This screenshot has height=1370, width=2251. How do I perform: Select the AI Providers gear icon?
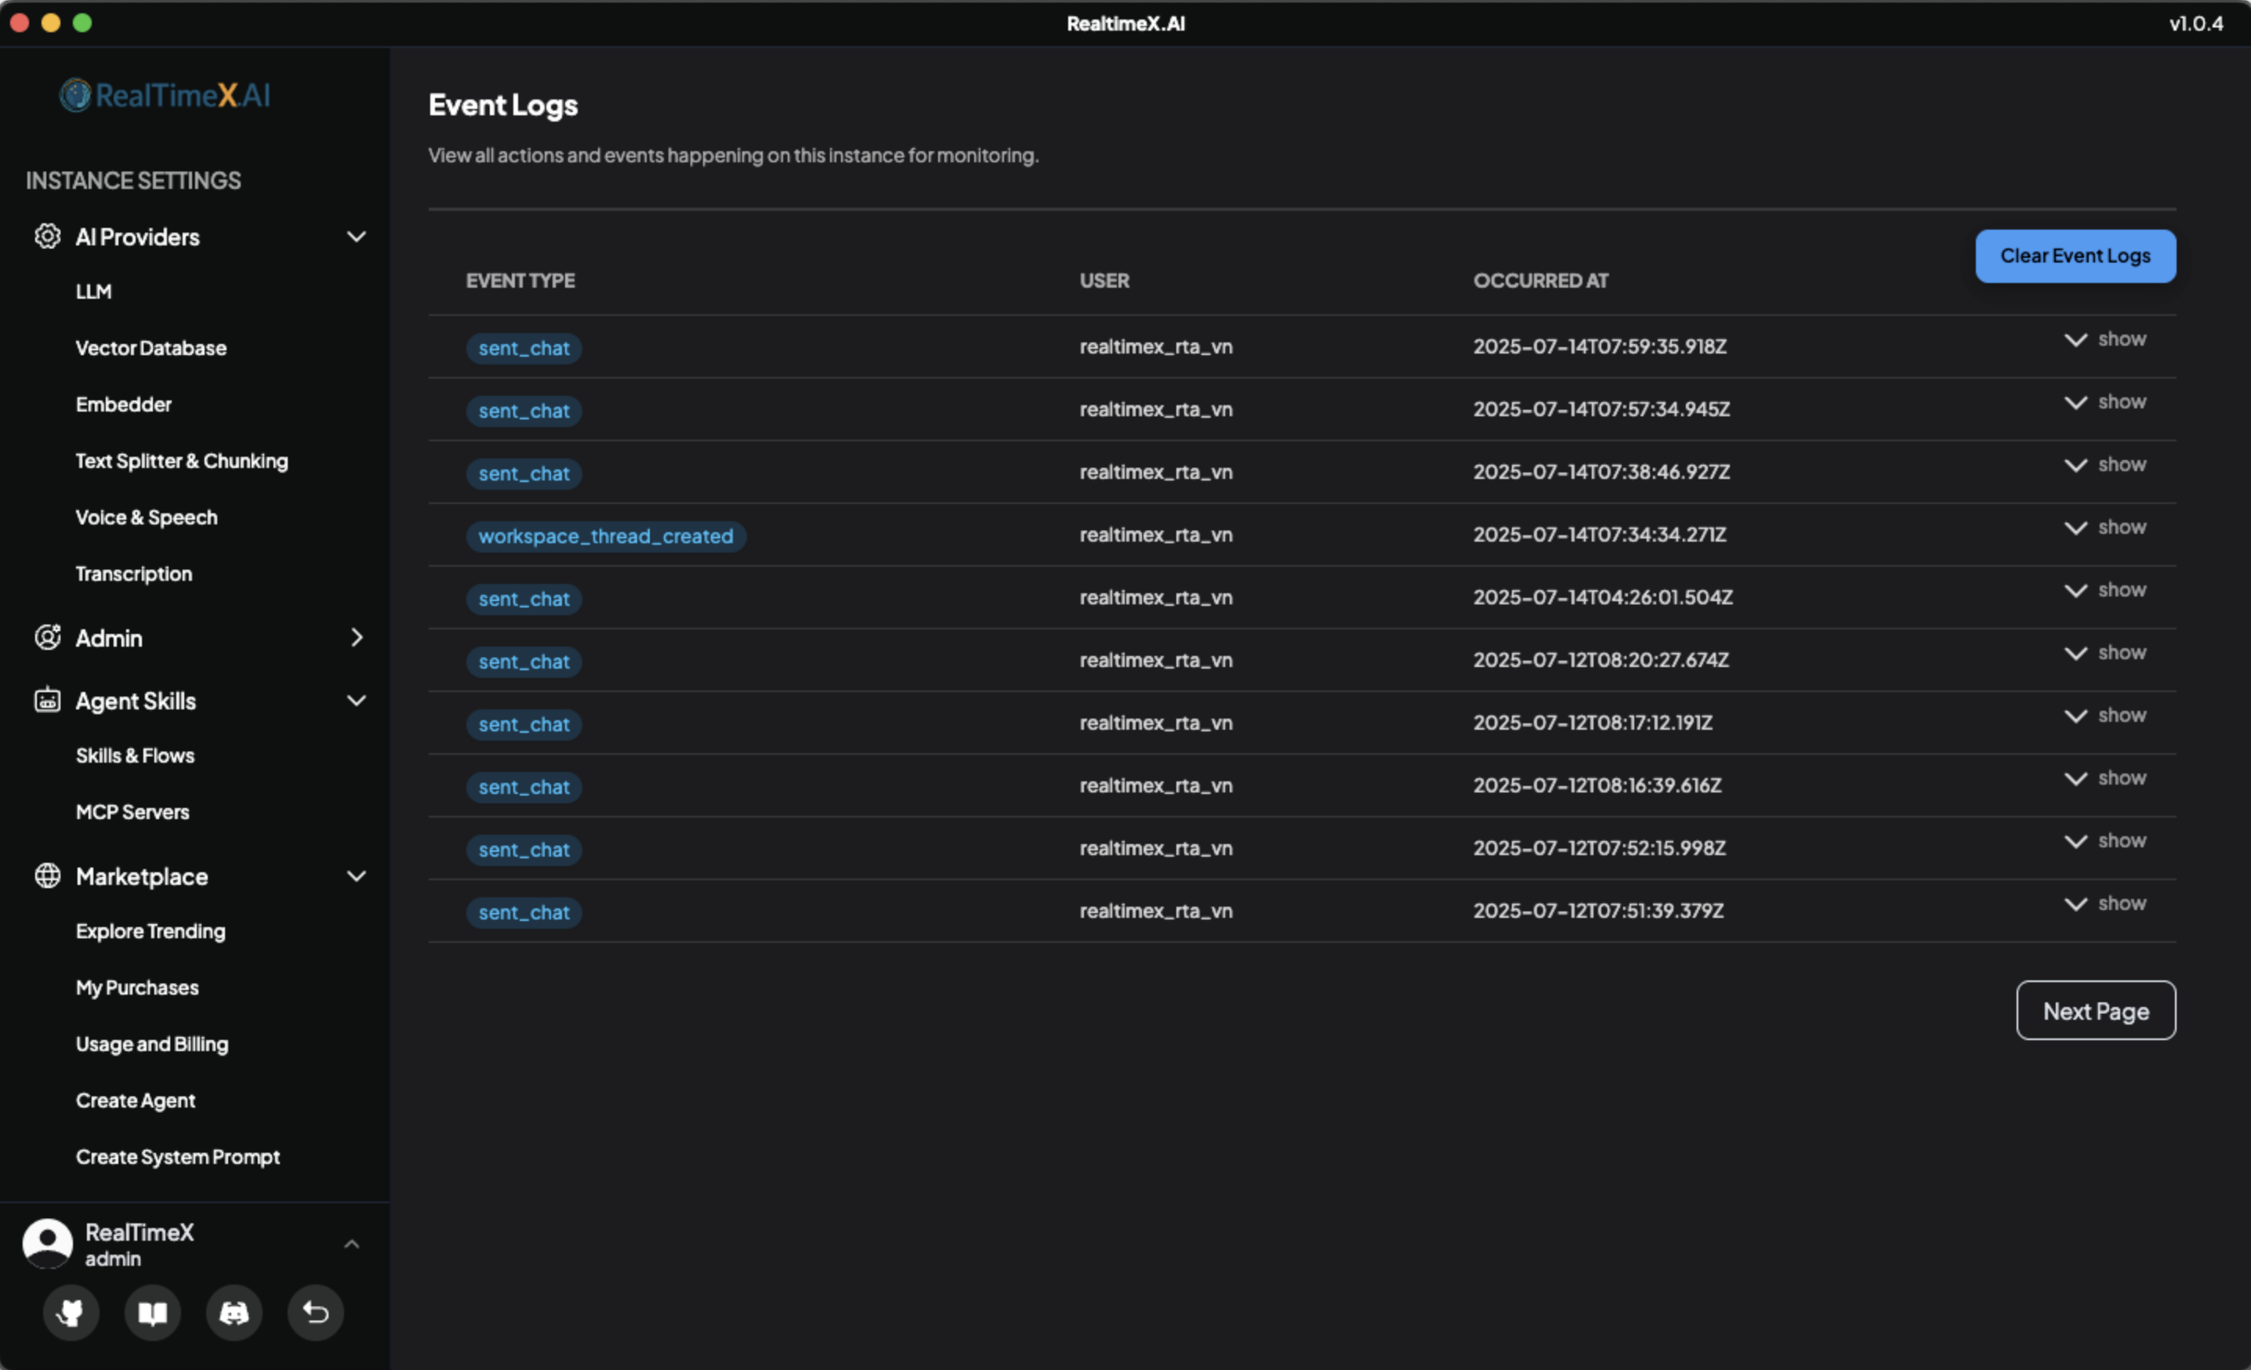point(48,237)
